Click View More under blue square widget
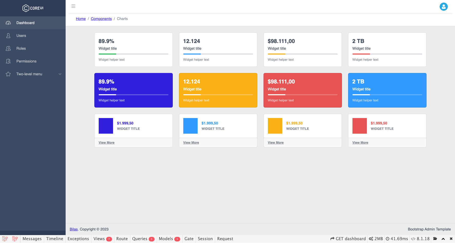The height and width of the screenshot is (243, 455). tap(191, 143)
